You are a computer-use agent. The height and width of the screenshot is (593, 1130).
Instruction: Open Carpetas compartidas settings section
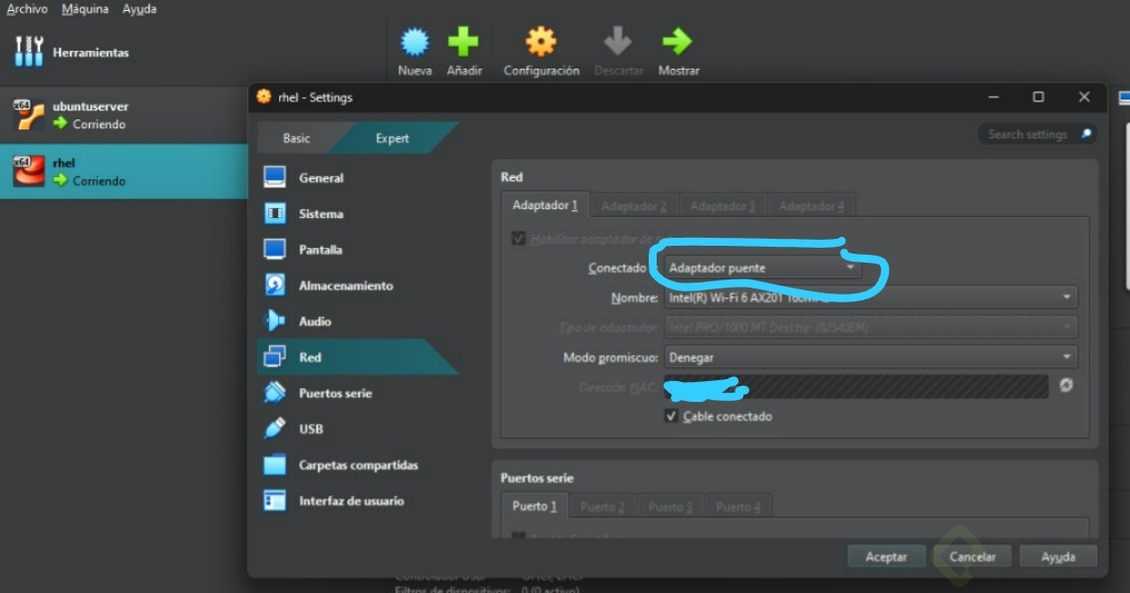point(358,465)
